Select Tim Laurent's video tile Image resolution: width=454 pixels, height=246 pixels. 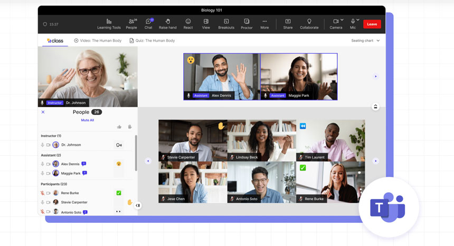pos(330,140)
